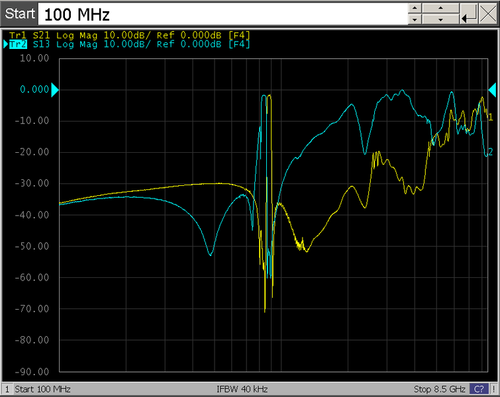Click the left cyan reference level marker
The height and width of the screenshot is (397, 500).
(55, 90)
